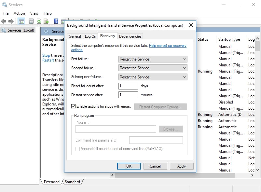Open the Action menu

click(19, 13)
